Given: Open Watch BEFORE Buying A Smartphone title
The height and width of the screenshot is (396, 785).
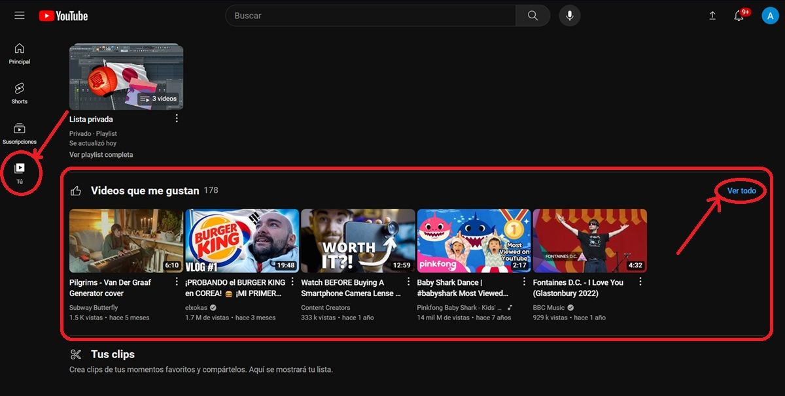Looking at the screenshot, I should coord(351,288).
